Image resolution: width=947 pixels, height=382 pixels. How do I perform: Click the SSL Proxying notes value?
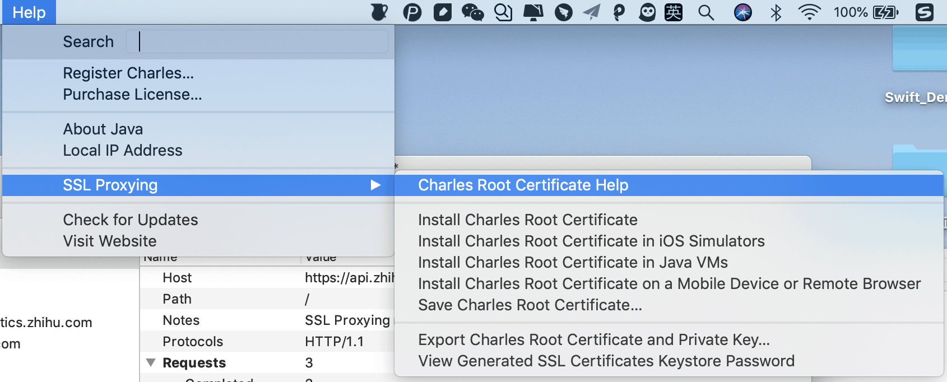click(347, 320)
